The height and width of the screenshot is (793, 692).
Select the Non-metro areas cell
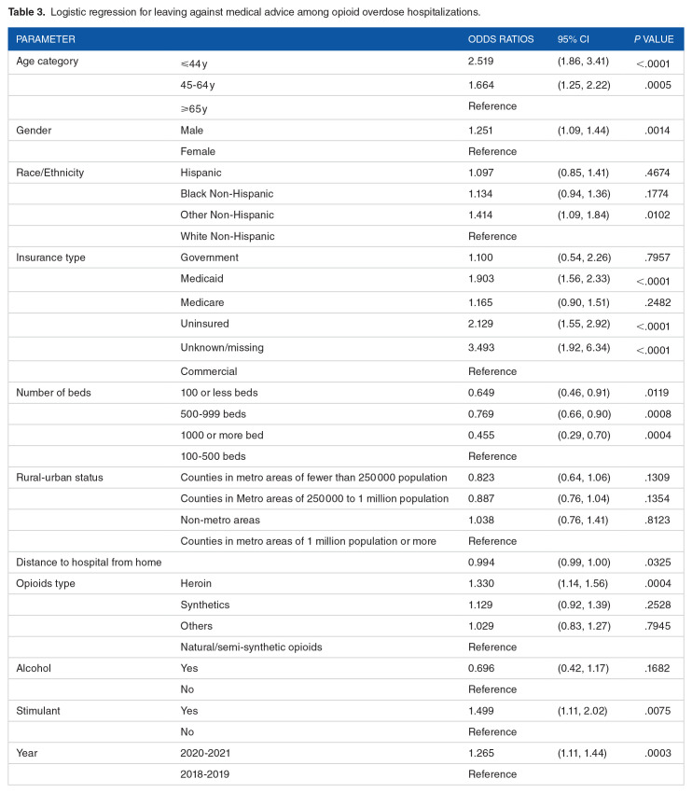point(220,520)
